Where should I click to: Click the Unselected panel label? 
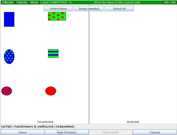[x=45, y=122]
